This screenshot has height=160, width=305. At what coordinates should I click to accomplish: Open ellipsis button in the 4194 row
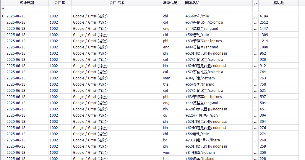[x=255, y=16]
